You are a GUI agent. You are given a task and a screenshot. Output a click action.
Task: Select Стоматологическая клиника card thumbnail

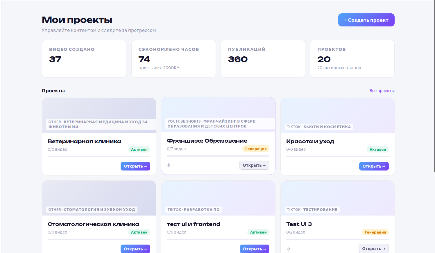pyautogui.click(x=99, y=198)
